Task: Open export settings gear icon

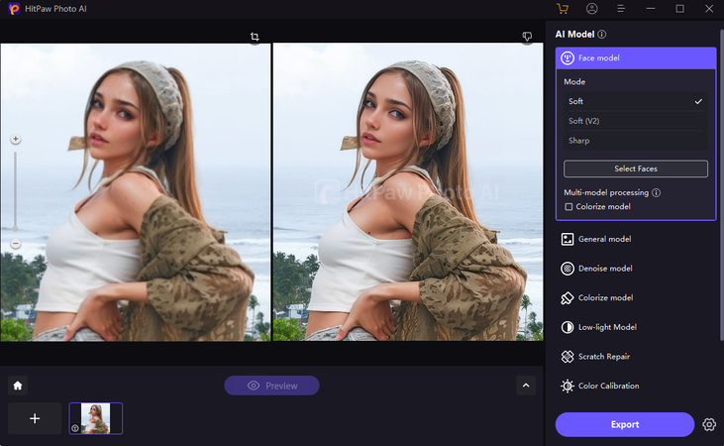Action: click(709, 424)
